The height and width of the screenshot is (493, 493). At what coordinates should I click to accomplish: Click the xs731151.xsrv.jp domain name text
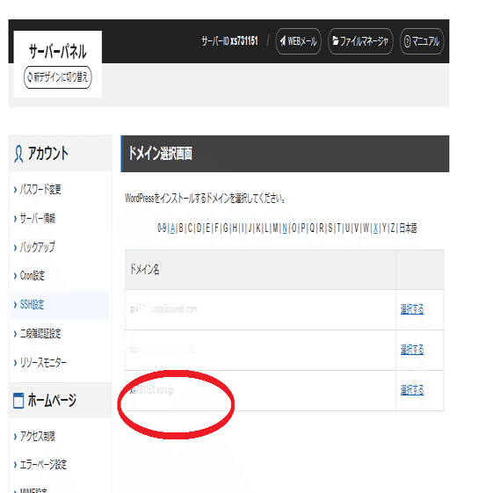[x=151, y=390]
